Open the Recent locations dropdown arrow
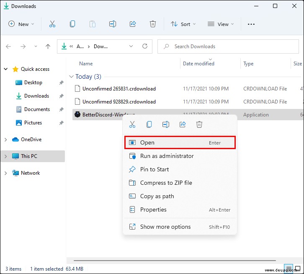Viewport: 304px width, 274px height. pyautogui.click(x=36, y=47)
